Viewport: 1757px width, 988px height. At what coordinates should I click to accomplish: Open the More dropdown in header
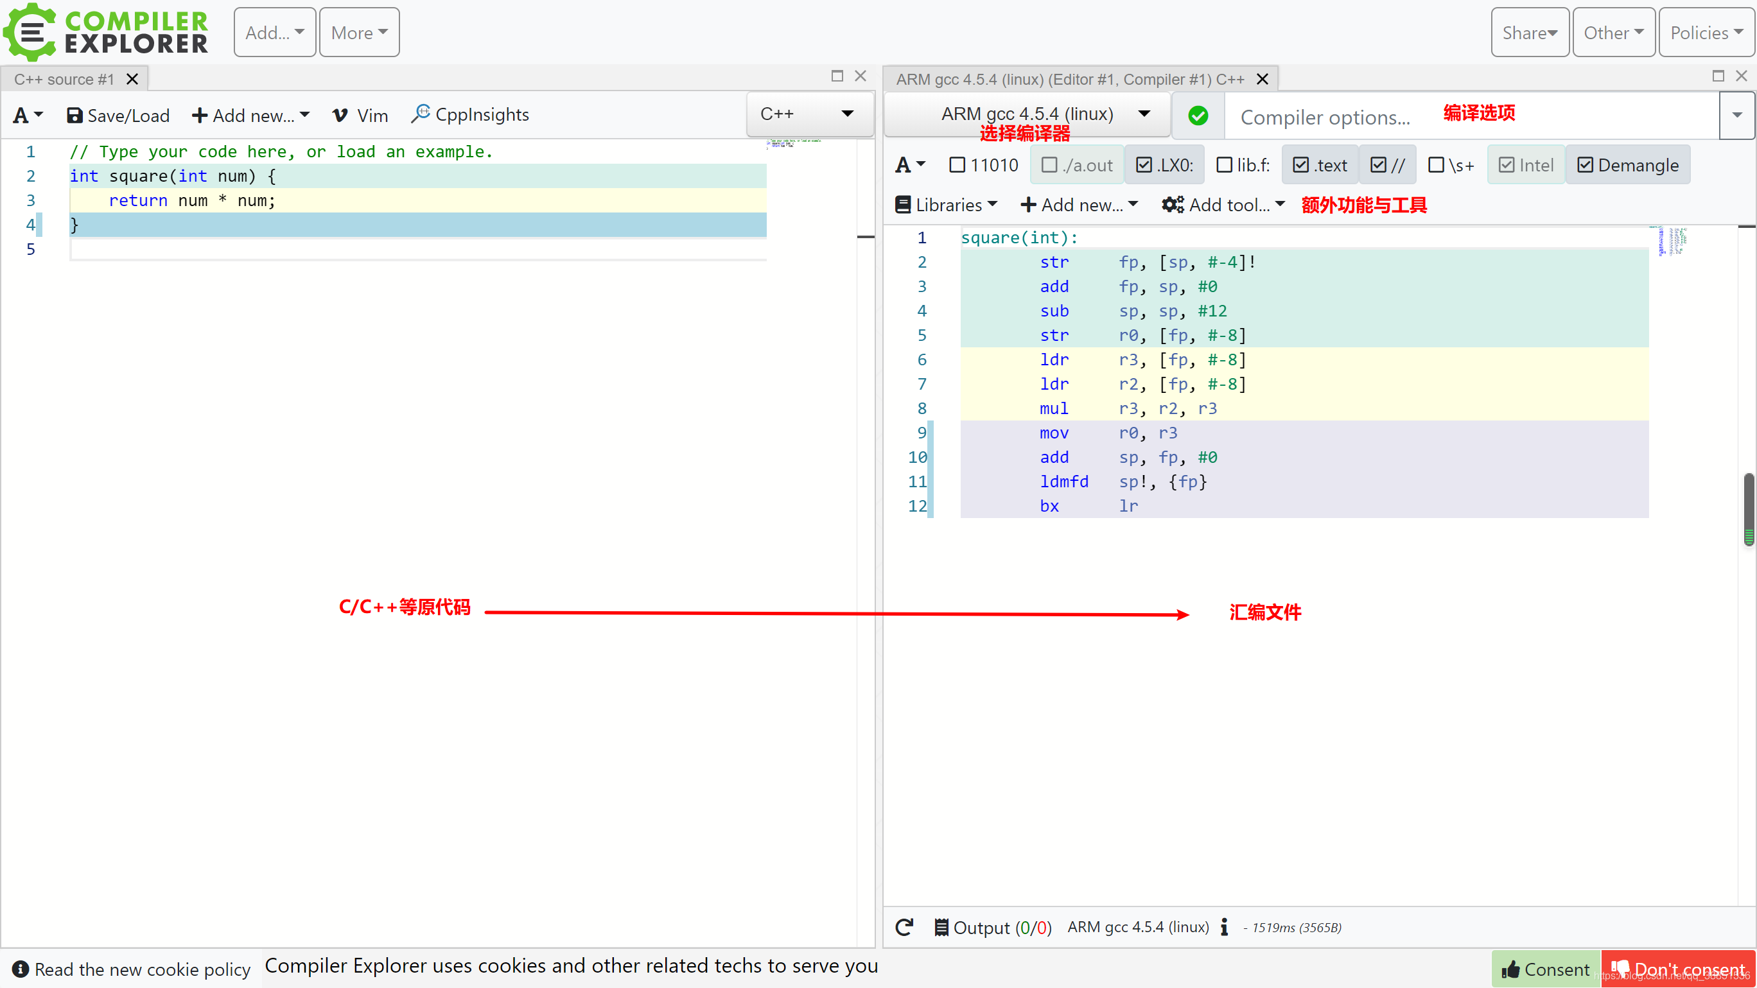[360, 32]
